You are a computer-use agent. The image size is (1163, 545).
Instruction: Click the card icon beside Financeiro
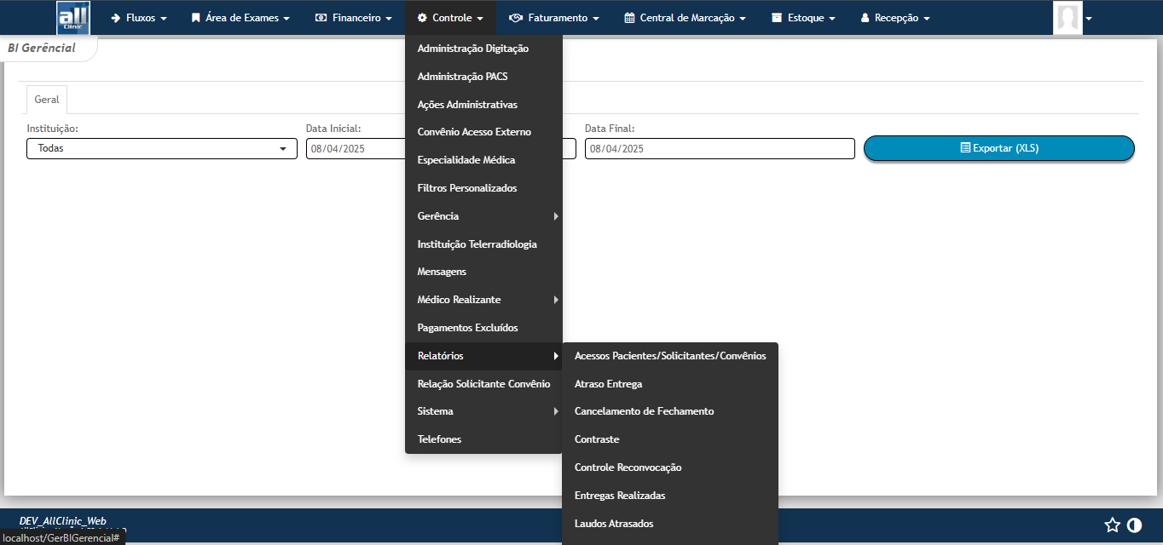pyautogui.click(x=320, y=17)
